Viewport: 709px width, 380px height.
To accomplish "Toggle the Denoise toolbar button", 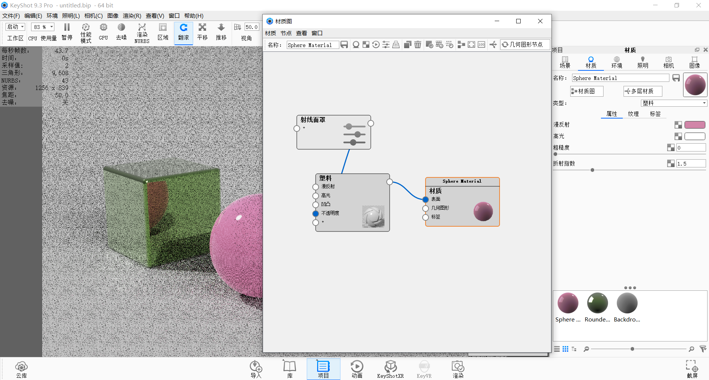I will coord(121,32).
